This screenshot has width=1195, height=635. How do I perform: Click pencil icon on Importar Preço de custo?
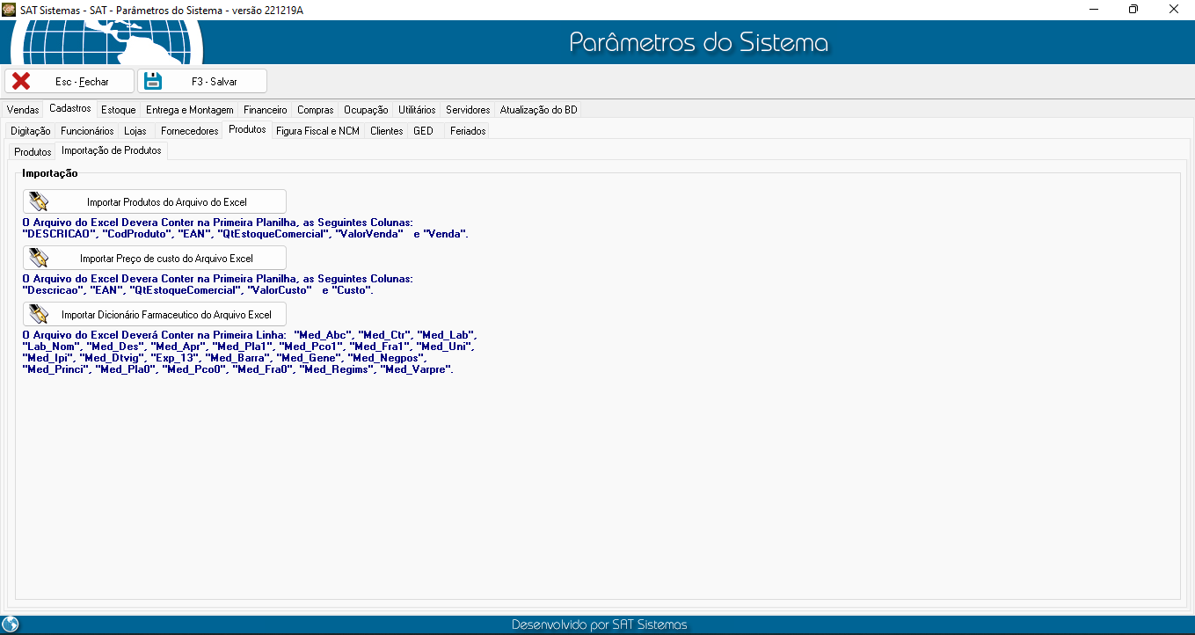pos(39,259)
